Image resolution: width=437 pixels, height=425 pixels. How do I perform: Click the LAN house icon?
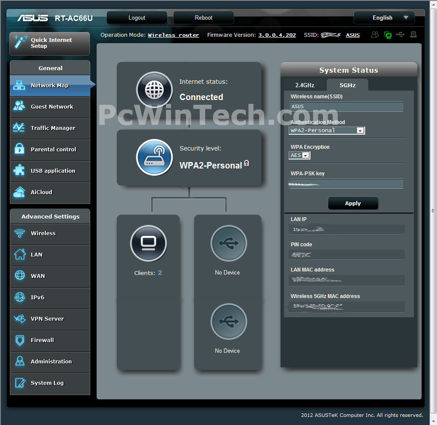click(20, 254)
